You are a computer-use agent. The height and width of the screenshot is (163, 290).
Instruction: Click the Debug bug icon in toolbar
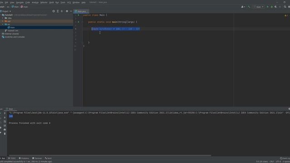[272, 7]
